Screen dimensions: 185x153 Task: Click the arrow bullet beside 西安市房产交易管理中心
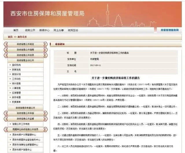point(10,135)
